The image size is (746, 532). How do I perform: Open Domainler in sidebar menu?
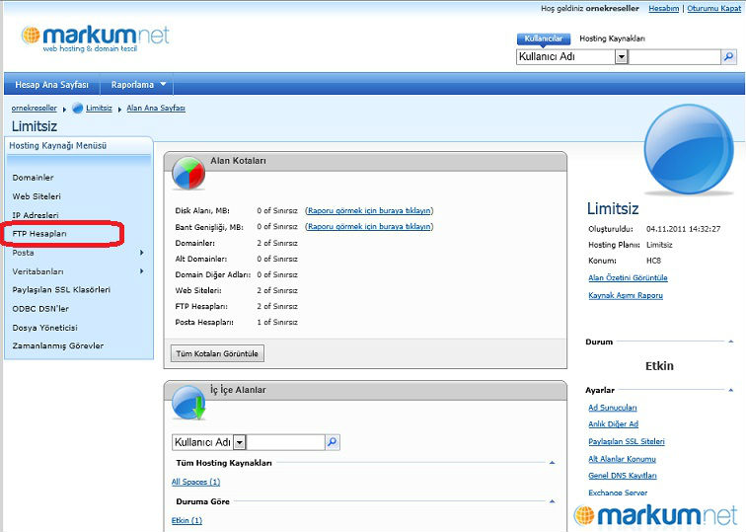(33, 178)
